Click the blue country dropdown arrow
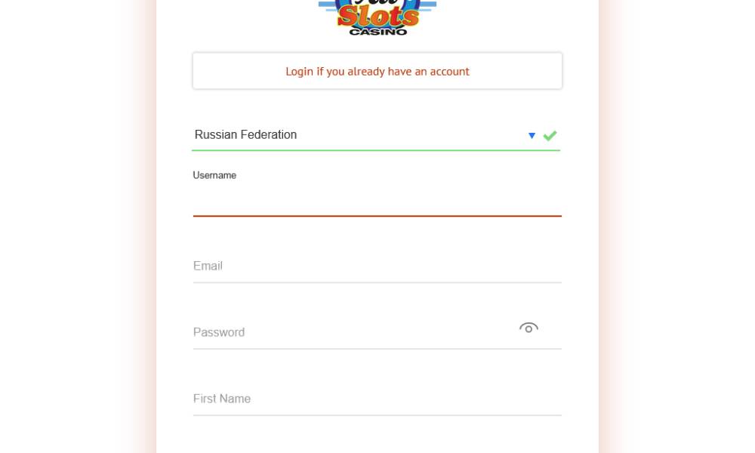This screenshot has width=755, height=453. tap(532, 136)
